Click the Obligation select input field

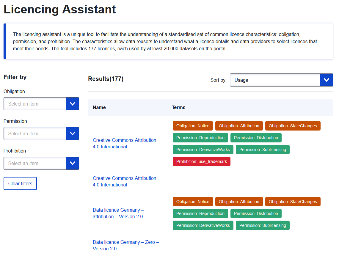click(35, 104)
